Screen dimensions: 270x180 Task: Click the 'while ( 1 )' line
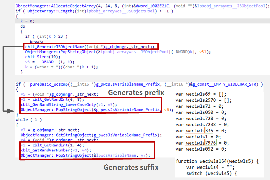coord(29,120)
